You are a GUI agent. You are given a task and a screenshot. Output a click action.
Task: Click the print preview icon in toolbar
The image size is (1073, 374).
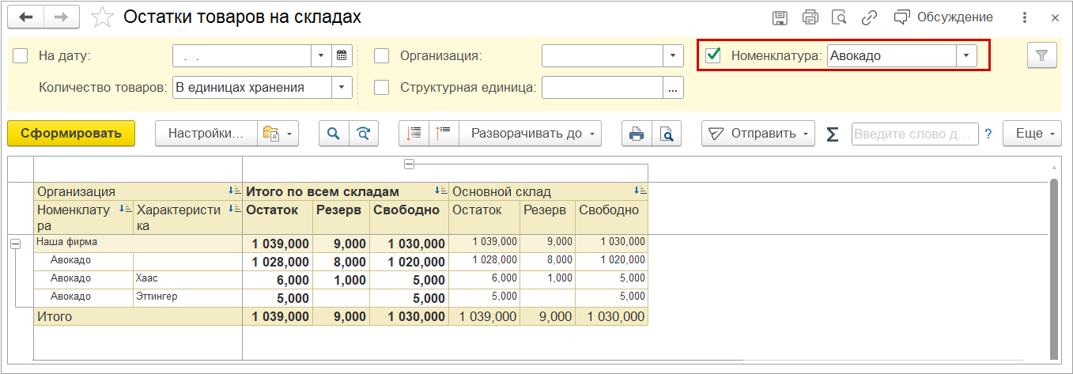pyautogui.click(x=667, y=134)
